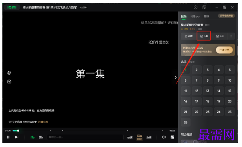Select episode 15
The height and width of the screenshot is (147, 242).
tap(230, 91)
